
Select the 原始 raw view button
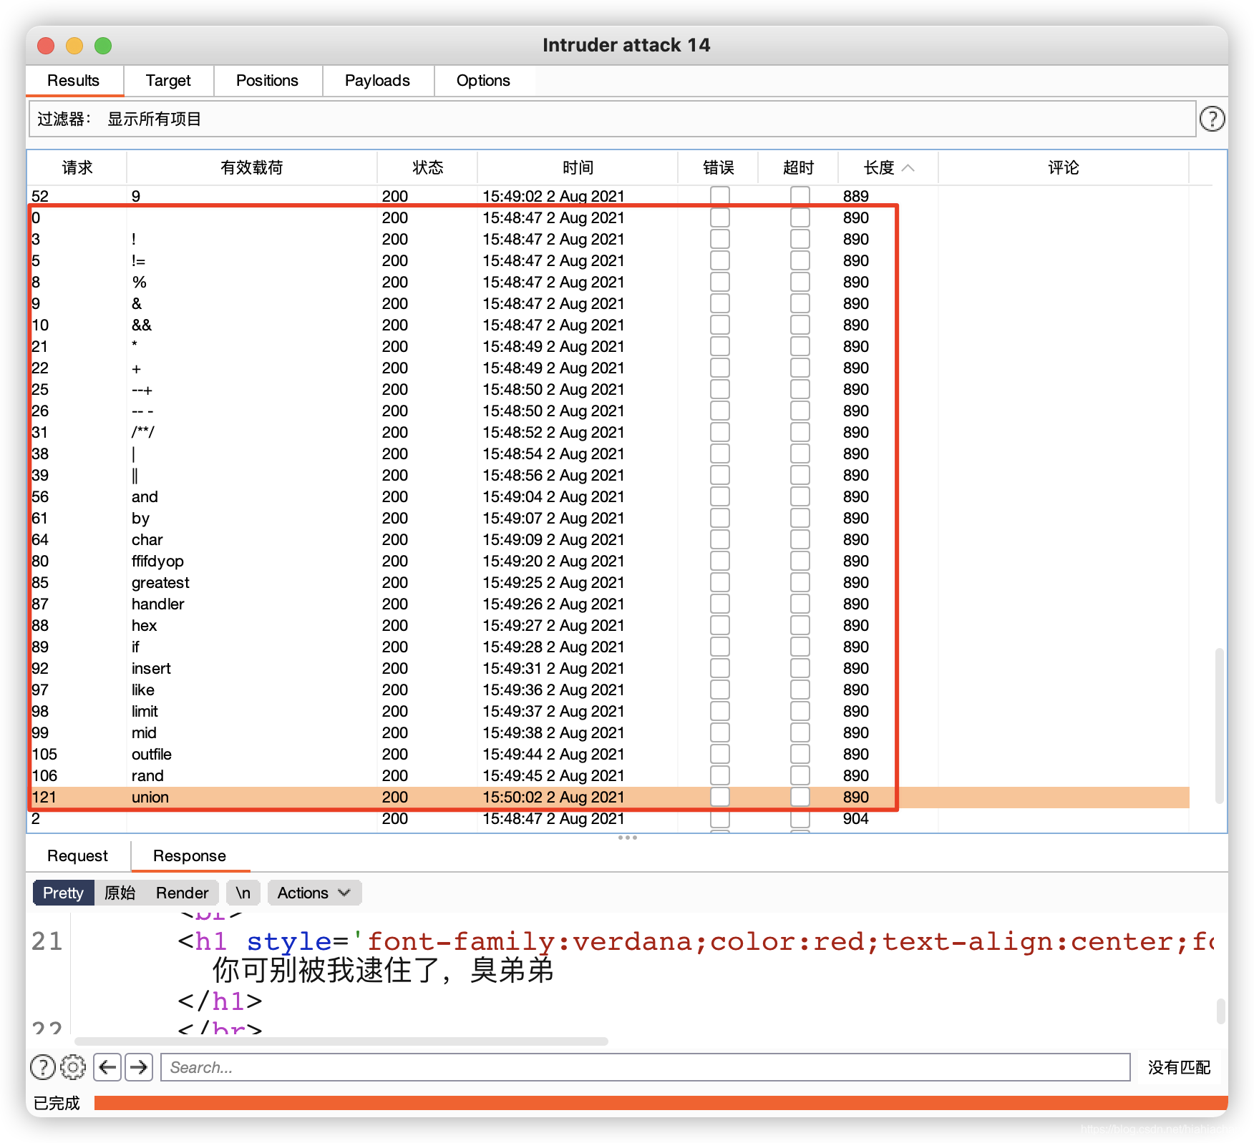(120, 893)
